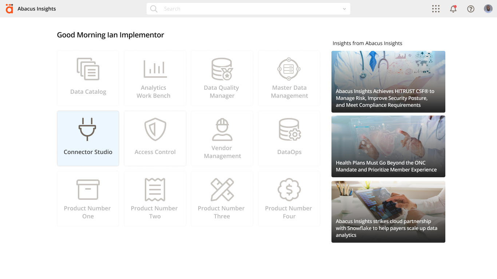The width and height of the screenshot is (497, 279).
Task: Click the Vendor Management label
Action: [222, 152]
